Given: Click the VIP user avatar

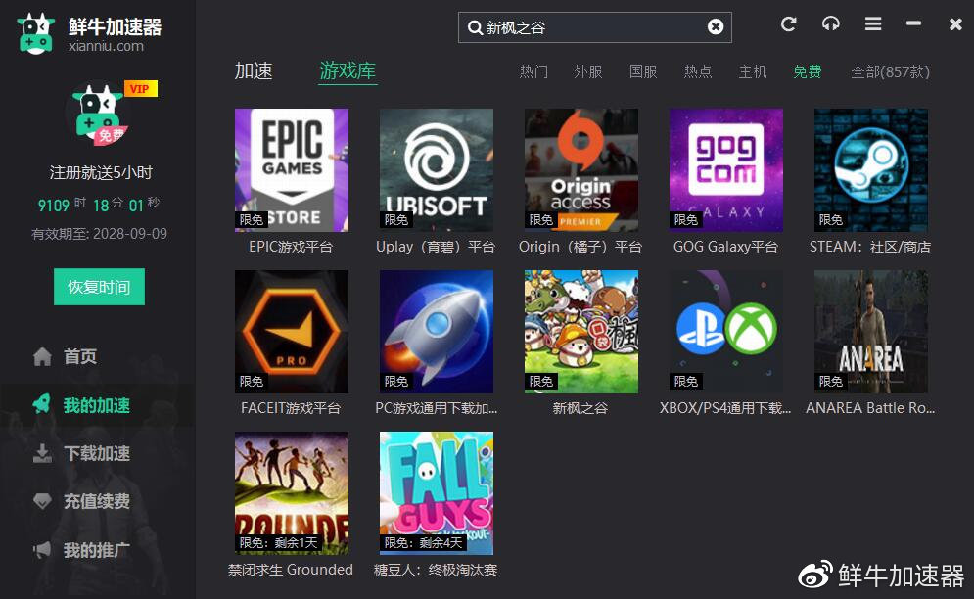Looking at the screenshot, I should (100, 115).
